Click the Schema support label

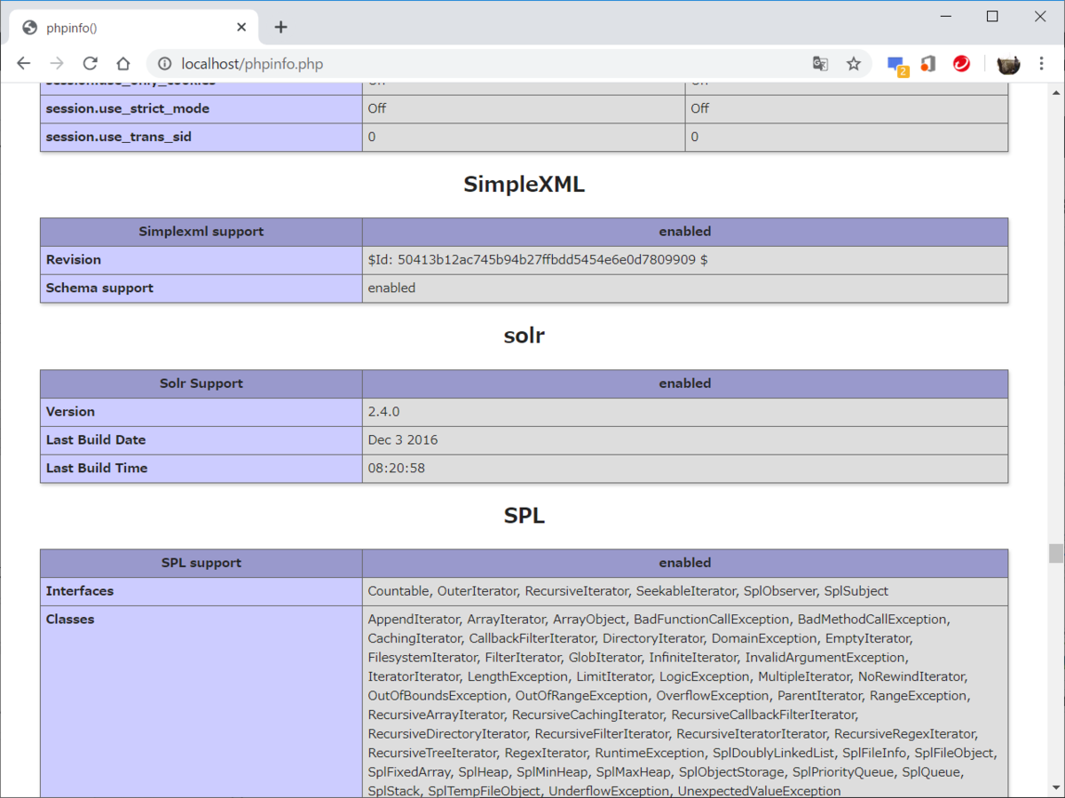(99, 288)
